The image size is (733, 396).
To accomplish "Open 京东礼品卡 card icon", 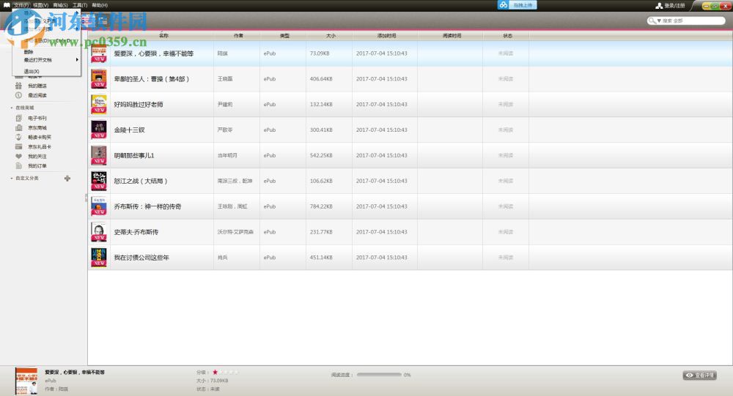I will (19, 146).
